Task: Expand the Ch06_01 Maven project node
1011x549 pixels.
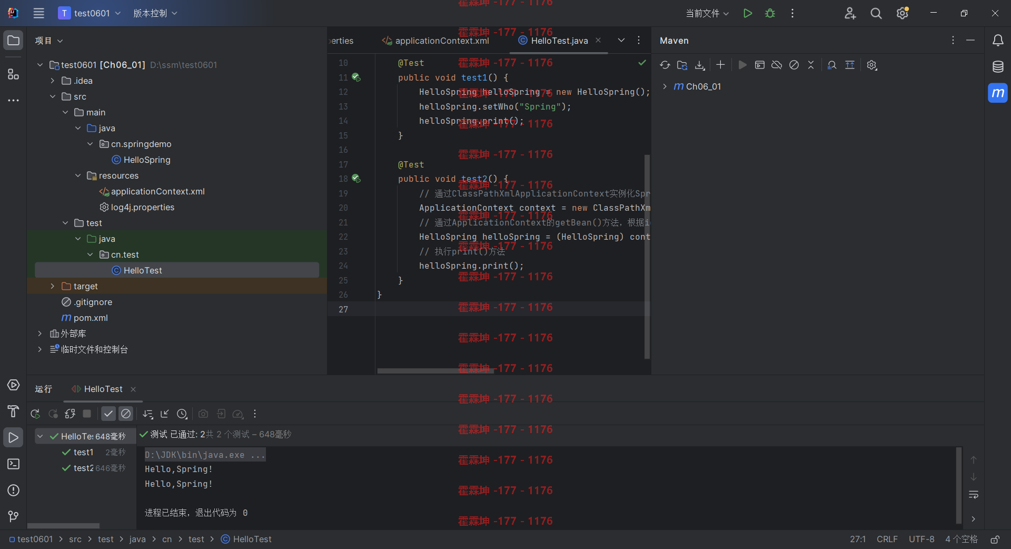Action: tap(665, 86)
